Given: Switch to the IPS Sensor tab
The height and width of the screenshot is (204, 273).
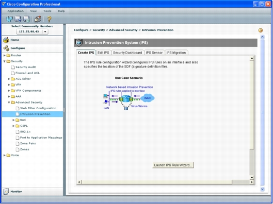Looking at the screenshot, I should coord(154,53).
